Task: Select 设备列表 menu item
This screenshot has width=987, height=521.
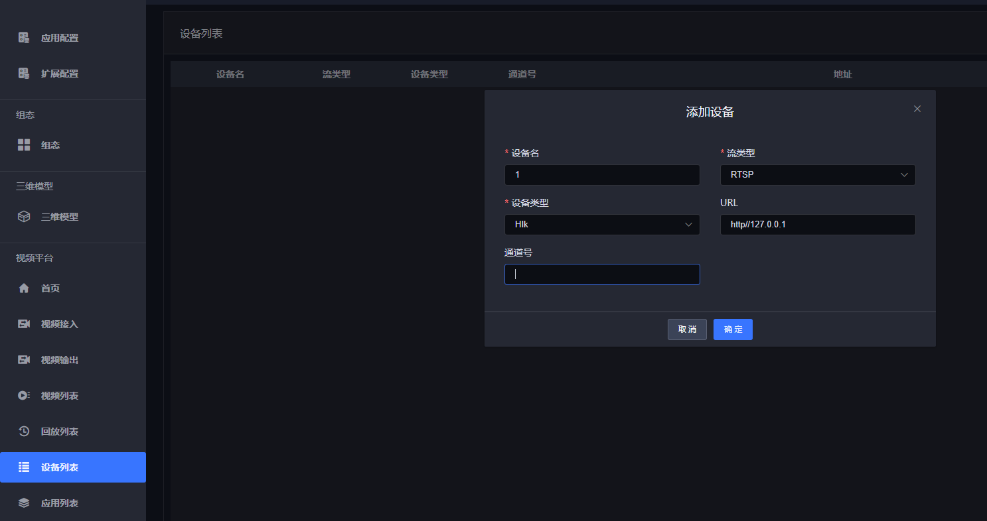Action: (73, 467)
